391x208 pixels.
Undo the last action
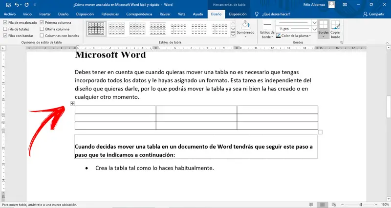17,5
